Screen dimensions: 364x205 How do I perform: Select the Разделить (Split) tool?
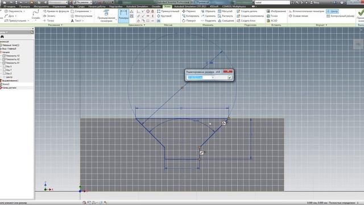click(x=209, y=20)
